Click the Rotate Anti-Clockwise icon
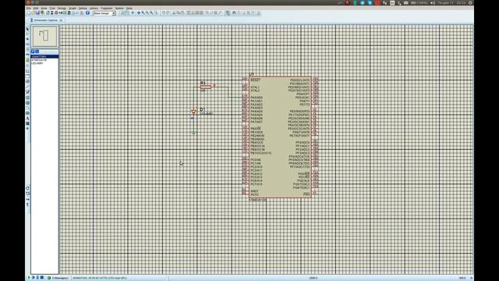This screenshot has width=499, height=281. (x=28, y=194)
